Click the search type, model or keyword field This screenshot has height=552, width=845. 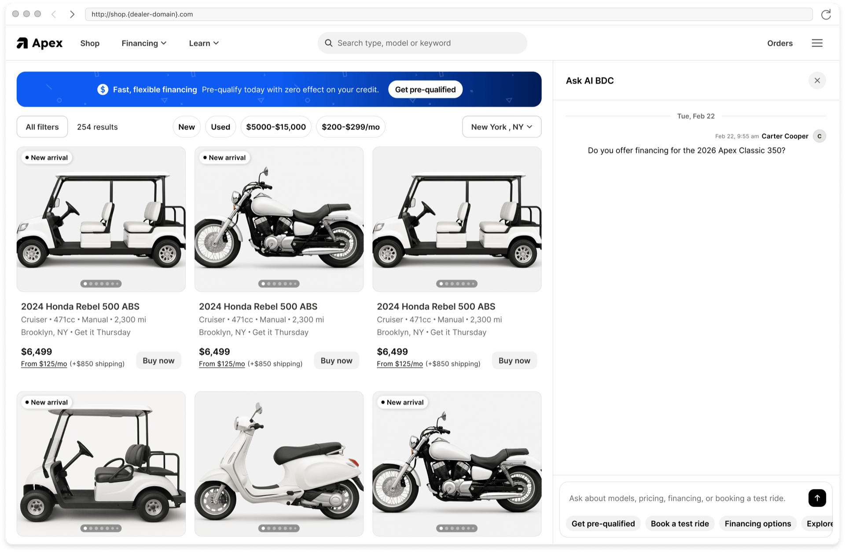[422, 43]
